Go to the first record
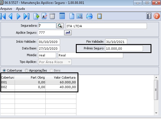 point(3,16)
